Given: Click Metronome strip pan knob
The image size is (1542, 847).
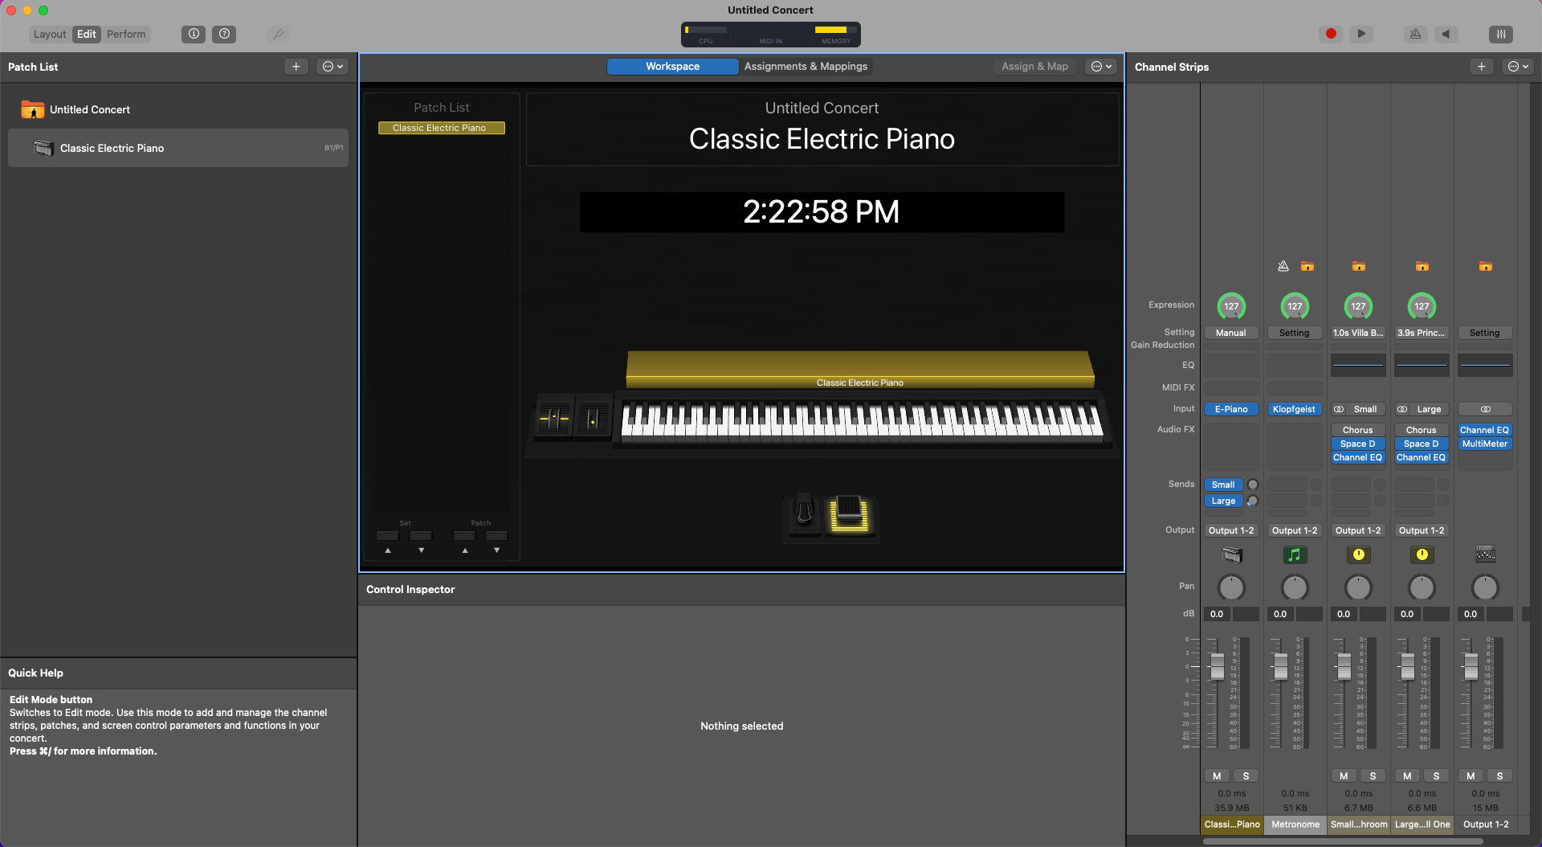Looking at the screenshot, I should pos(1294,587).
